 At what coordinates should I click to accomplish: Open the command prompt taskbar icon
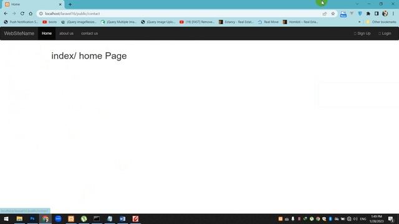97,218
